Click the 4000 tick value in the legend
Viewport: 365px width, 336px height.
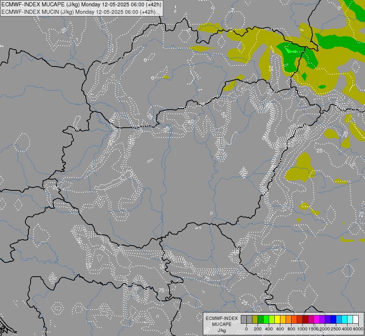(x=347, y=329)
